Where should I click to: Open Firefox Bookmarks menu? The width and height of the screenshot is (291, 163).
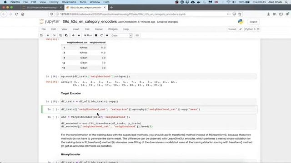(69, 2)
